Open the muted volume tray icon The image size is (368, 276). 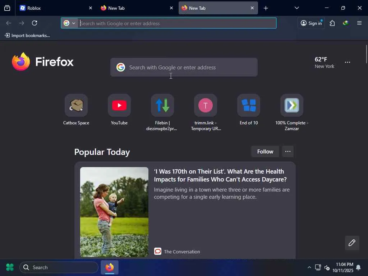(x=327, y=267)
